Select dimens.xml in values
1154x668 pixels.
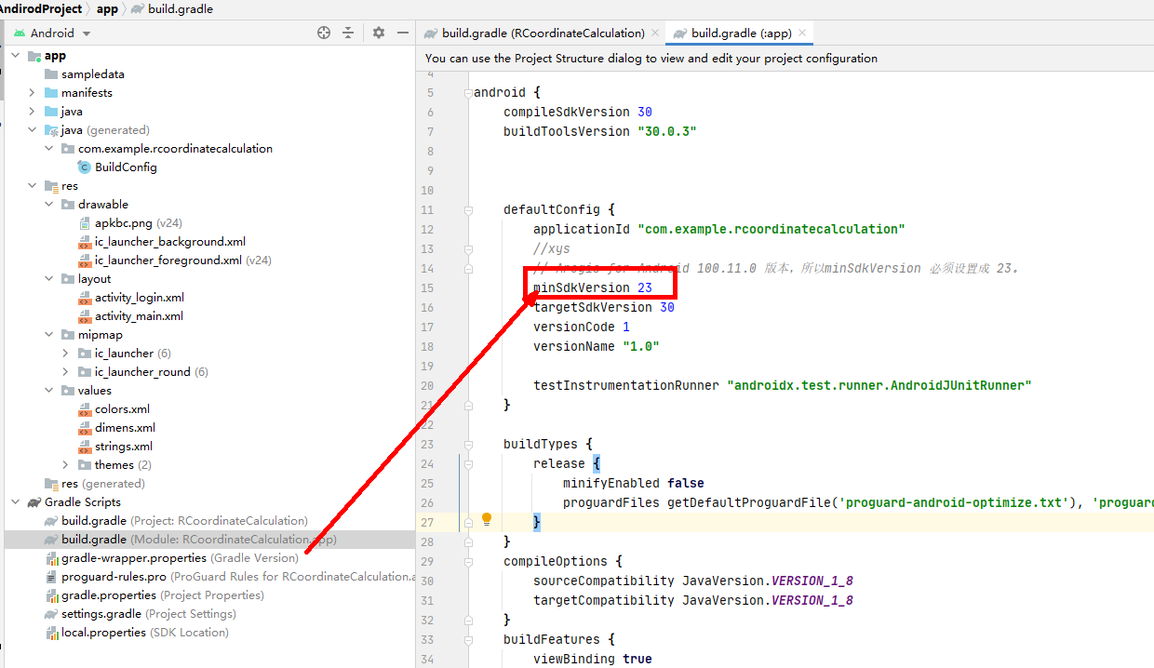coord(116,428)
